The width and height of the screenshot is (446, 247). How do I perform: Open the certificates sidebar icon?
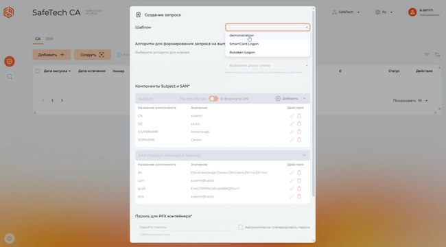10,62
